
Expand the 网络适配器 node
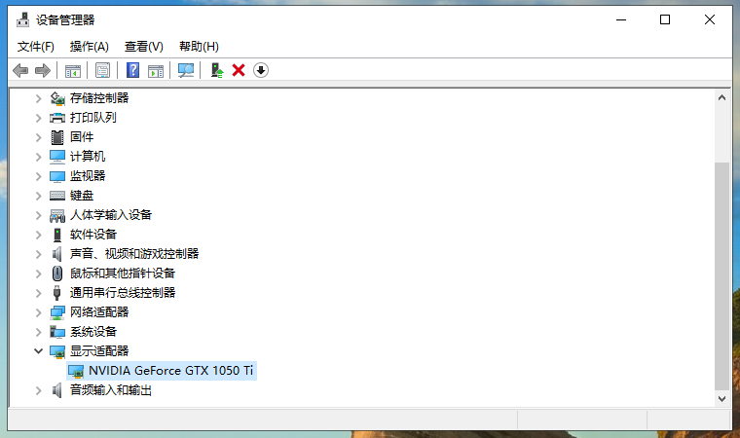[39, 312]
